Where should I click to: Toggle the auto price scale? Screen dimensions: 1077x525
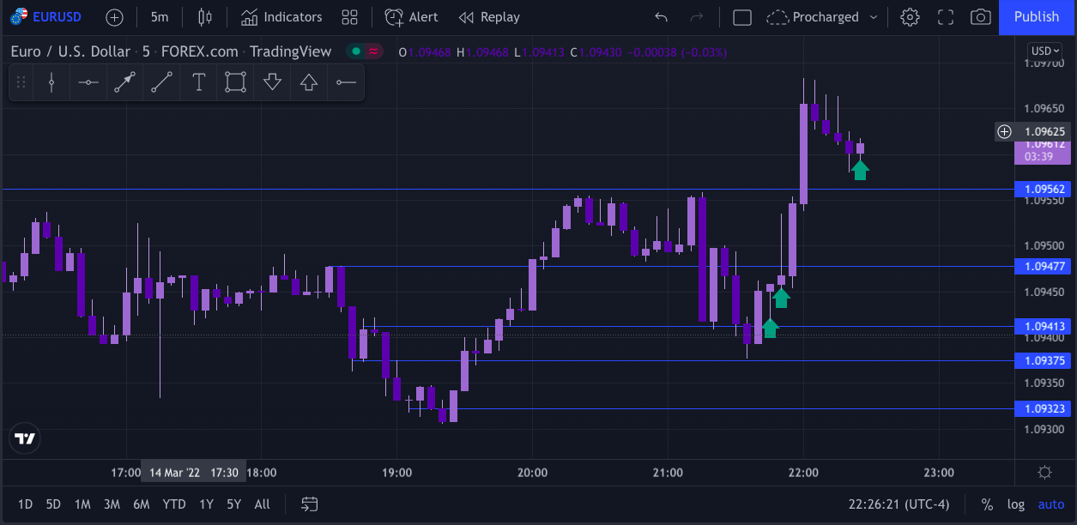pos(1050,504)
